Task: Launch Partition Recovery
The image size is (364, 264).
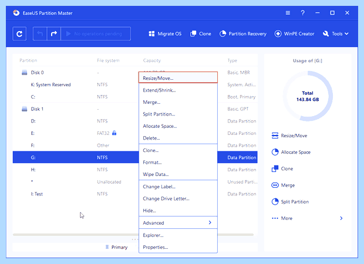Action: (243, 34)
